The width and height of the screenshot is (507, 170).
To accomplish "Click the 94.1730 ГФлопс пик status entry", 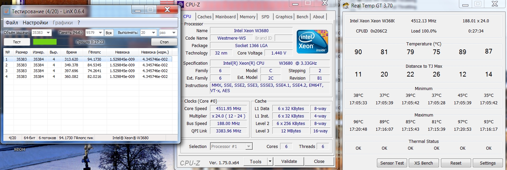I will click(x=76, y=138).
